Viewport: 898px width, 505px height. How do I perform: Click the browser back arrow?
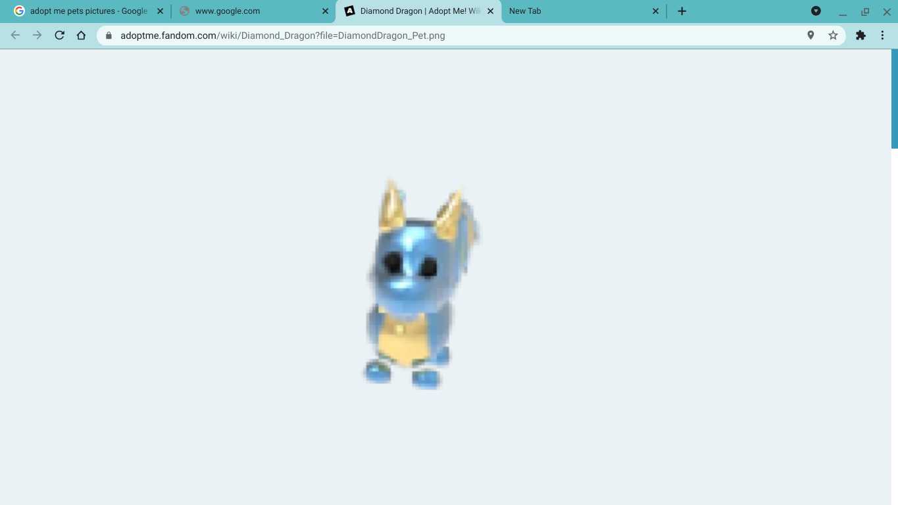[x=15, y=36]
